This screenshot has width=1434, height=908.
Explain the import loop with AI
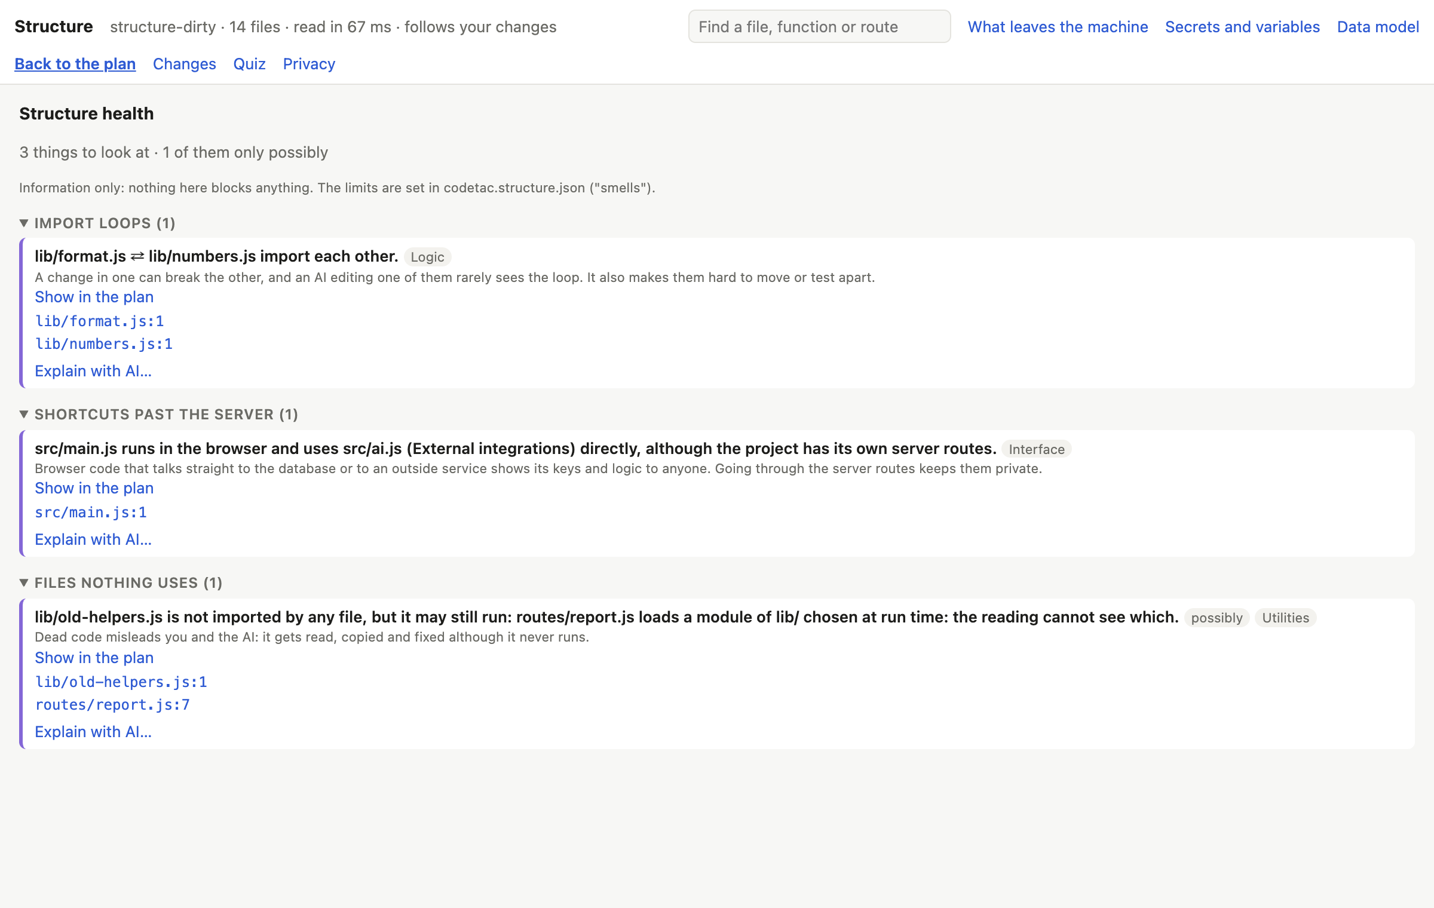[x=93, y=371]
